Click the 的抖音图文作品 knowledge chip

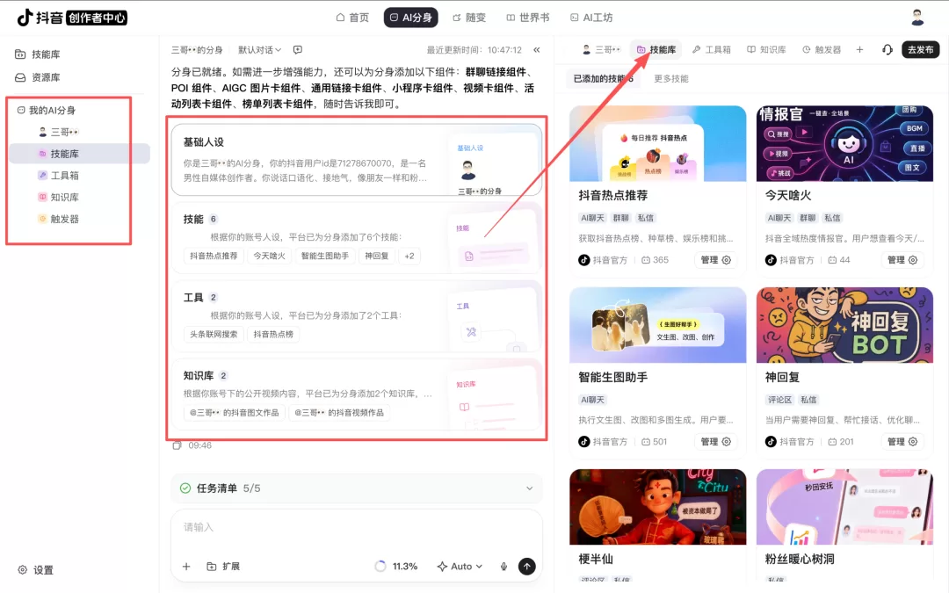tap(235, 413)
